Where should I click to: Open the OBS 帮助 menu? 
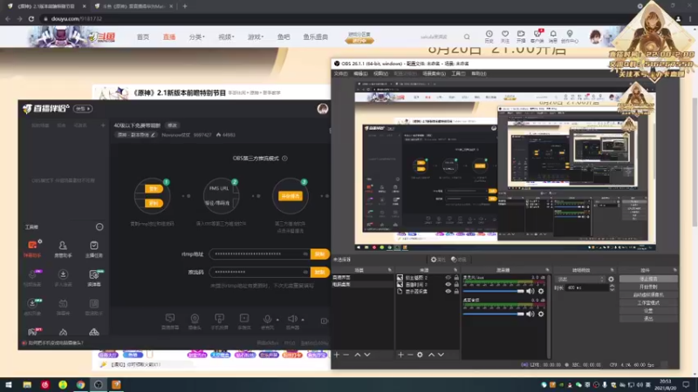[478, 73]
